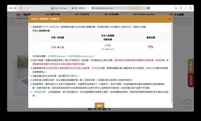
Task: Click the orange 關閉 button
Action: point(100,106)
